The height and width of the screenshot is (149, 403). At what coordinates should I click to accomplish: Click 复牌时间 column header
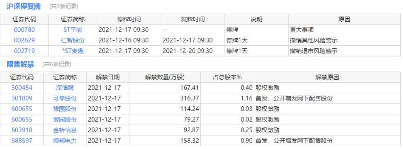pyautogui.click(x=193, y=19)
